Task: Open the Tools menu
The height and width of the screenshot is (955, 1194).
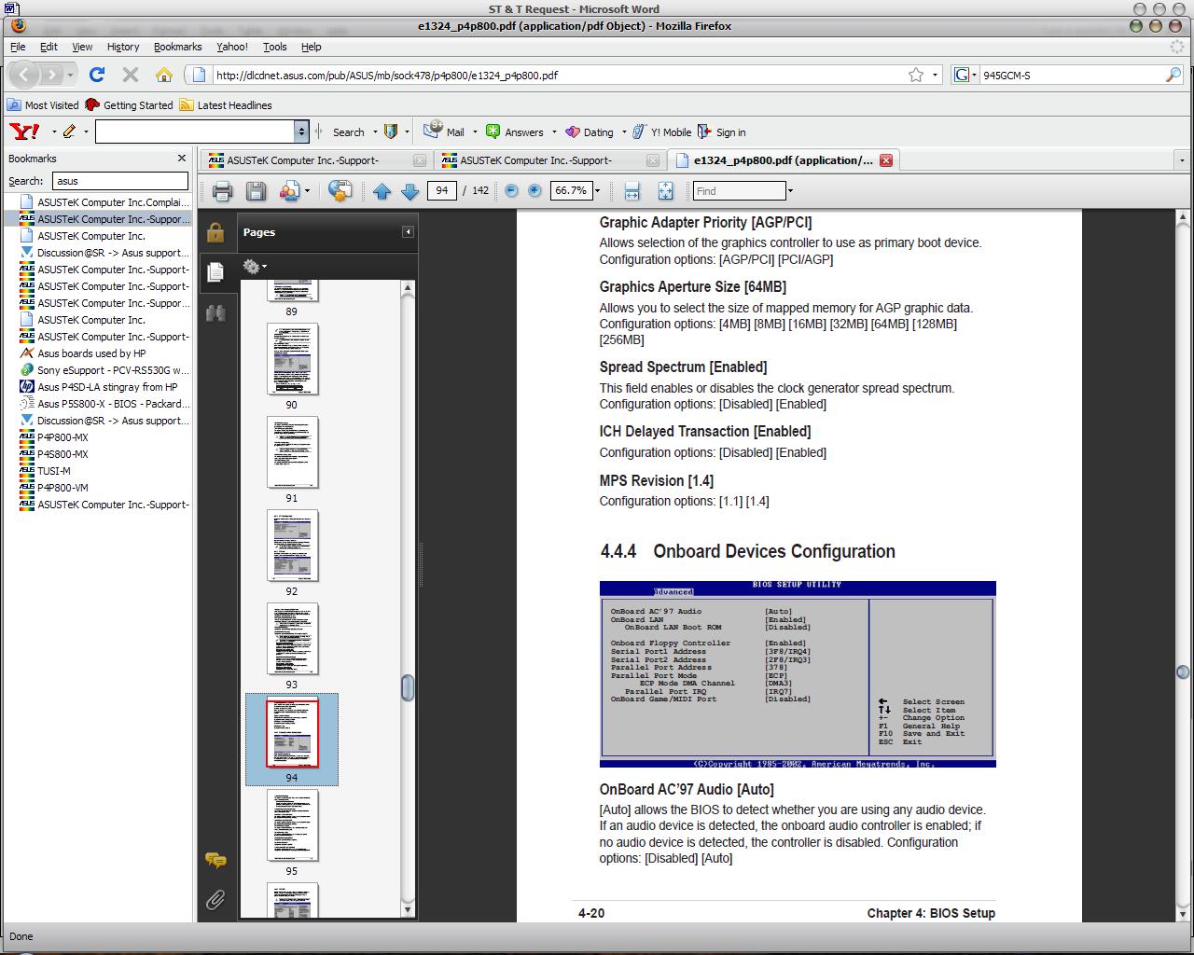Action: tap(275, 47)
